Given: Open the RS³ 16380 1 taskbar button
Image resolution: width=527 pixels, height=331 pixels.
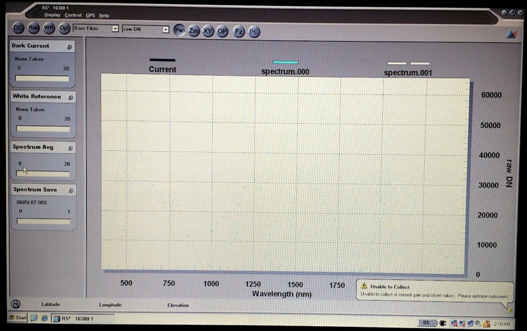Looking at the screenshot, I should tap(83, 318).
